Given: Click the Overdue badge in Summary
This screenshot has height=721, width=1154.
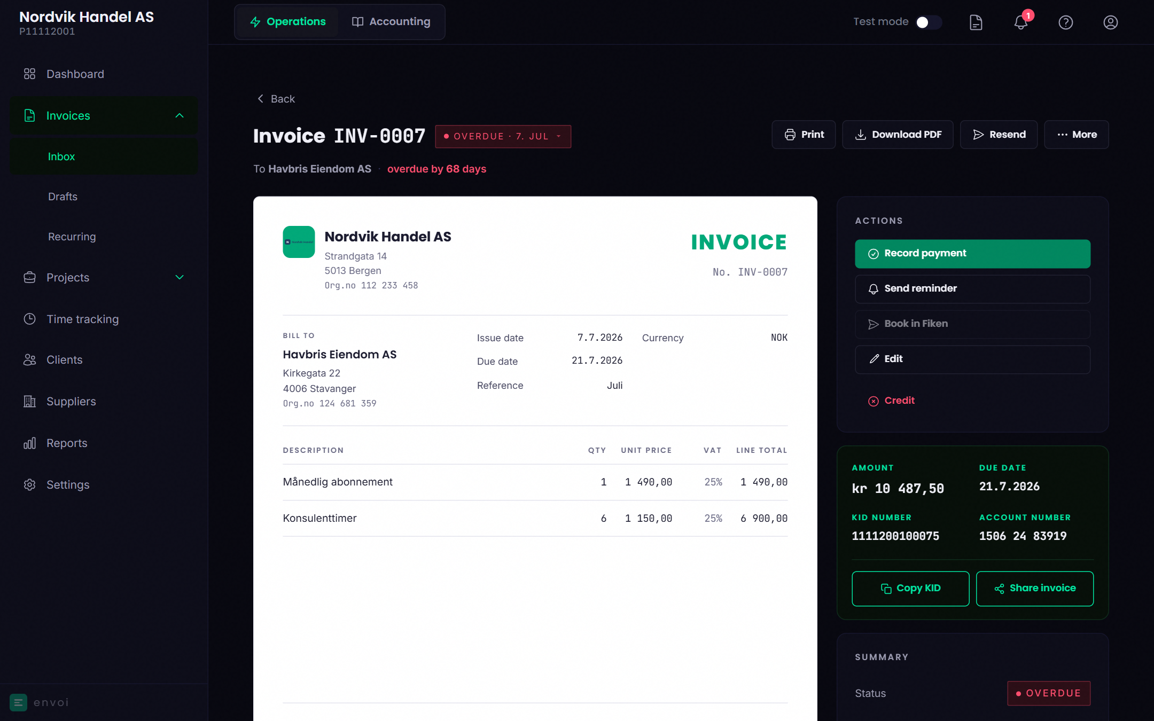Looking at the screenshot, I should click(x=1049, y=693).
